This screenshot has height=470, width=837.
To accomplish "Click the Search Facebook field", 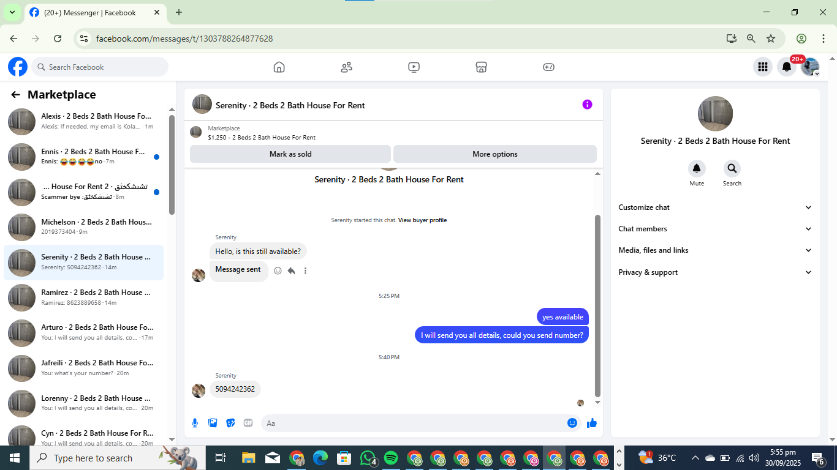I will pyautogui.click(x=100, y=67).
